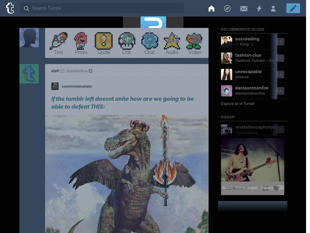Follow the succeeding blog

[x=280, y=42]
